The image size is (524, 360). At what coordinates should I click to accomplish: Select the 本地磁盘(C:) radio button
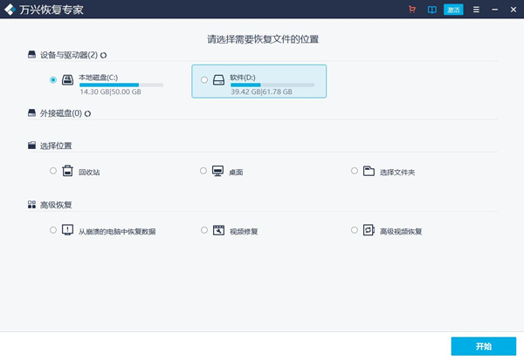pyautogui.click(x=53, y=79)
